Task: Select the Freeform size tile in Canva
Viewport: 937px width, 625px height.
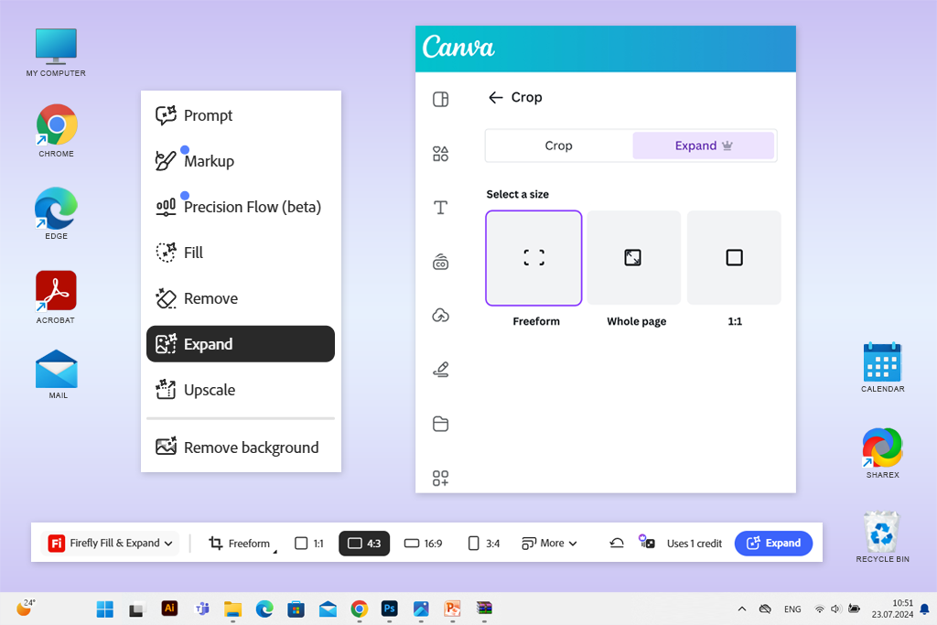Action: 533,257
